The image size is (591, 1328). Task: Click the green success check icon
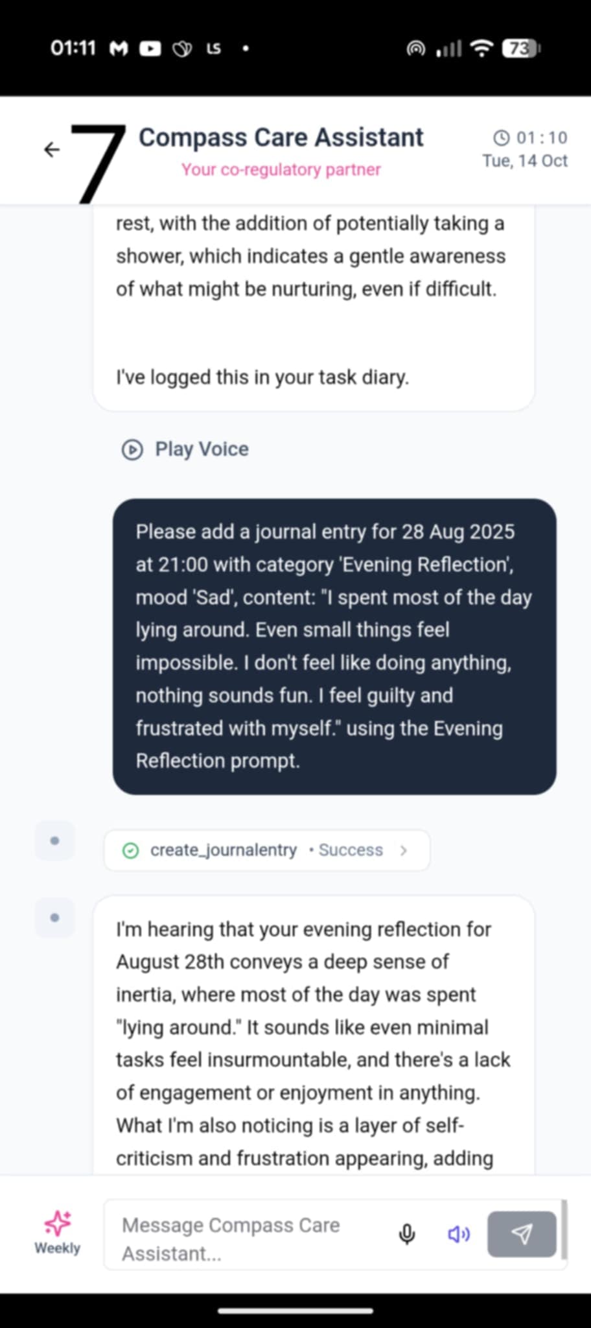(x=130, y=850)
